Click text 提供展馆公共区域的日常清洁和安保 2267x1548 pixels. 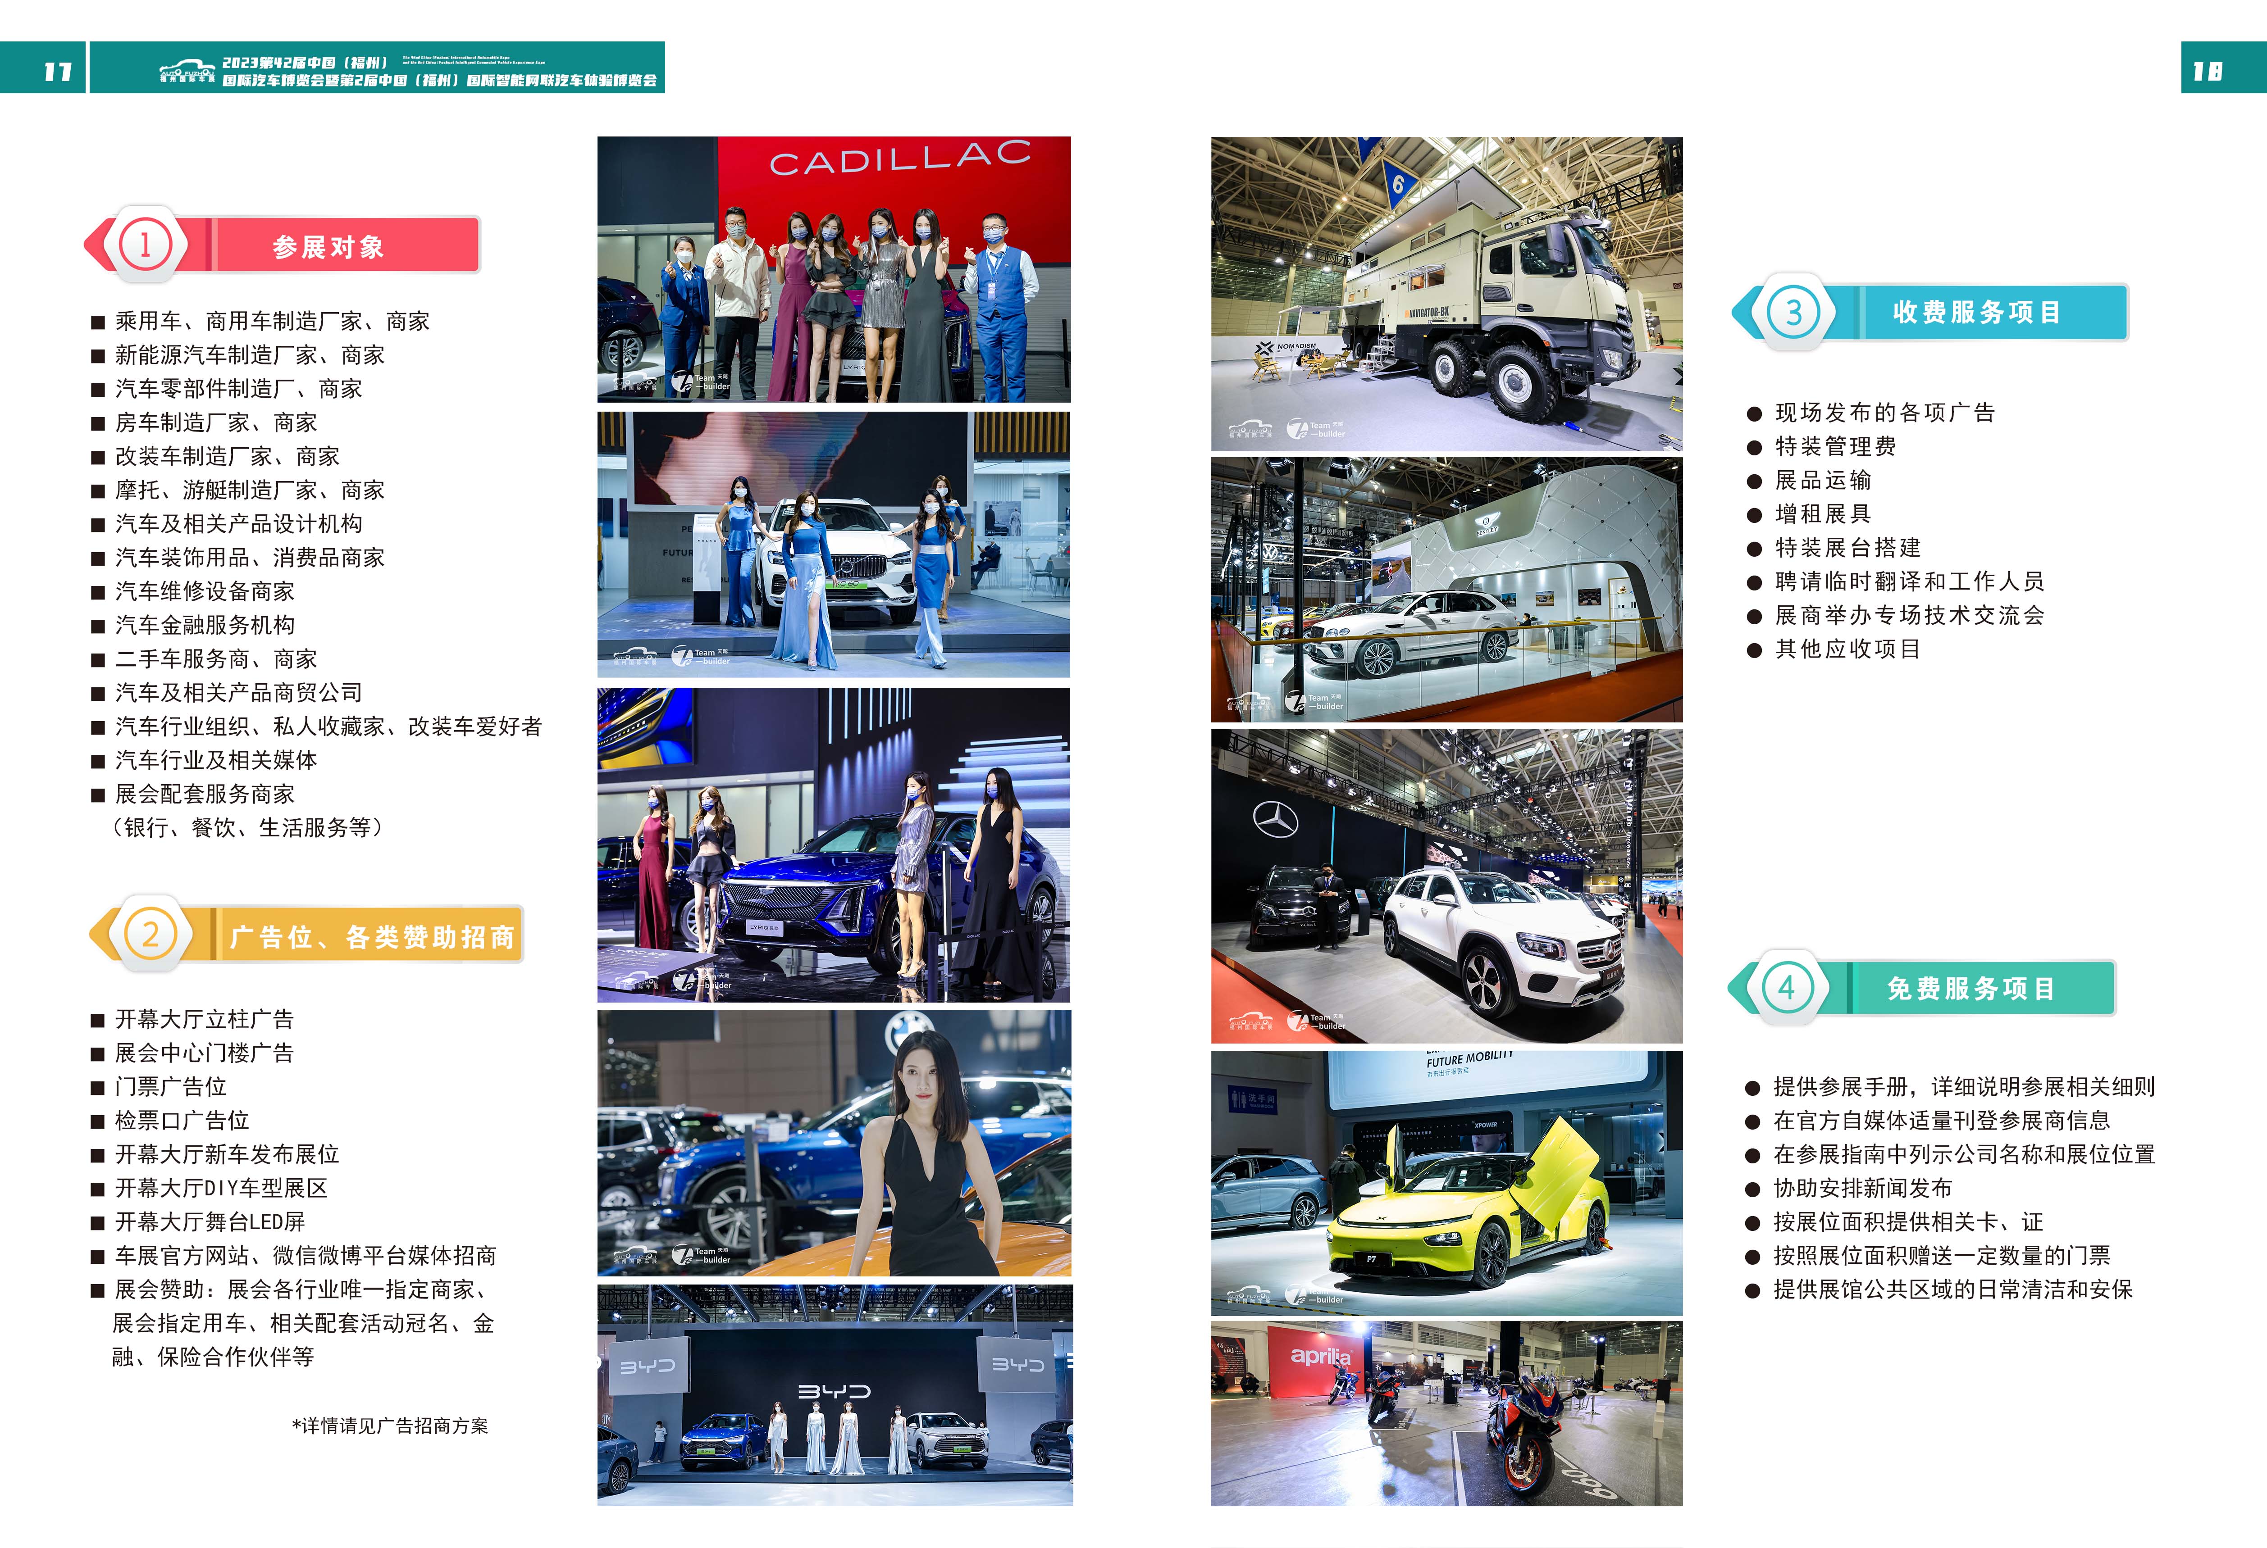[1953, 1289]
